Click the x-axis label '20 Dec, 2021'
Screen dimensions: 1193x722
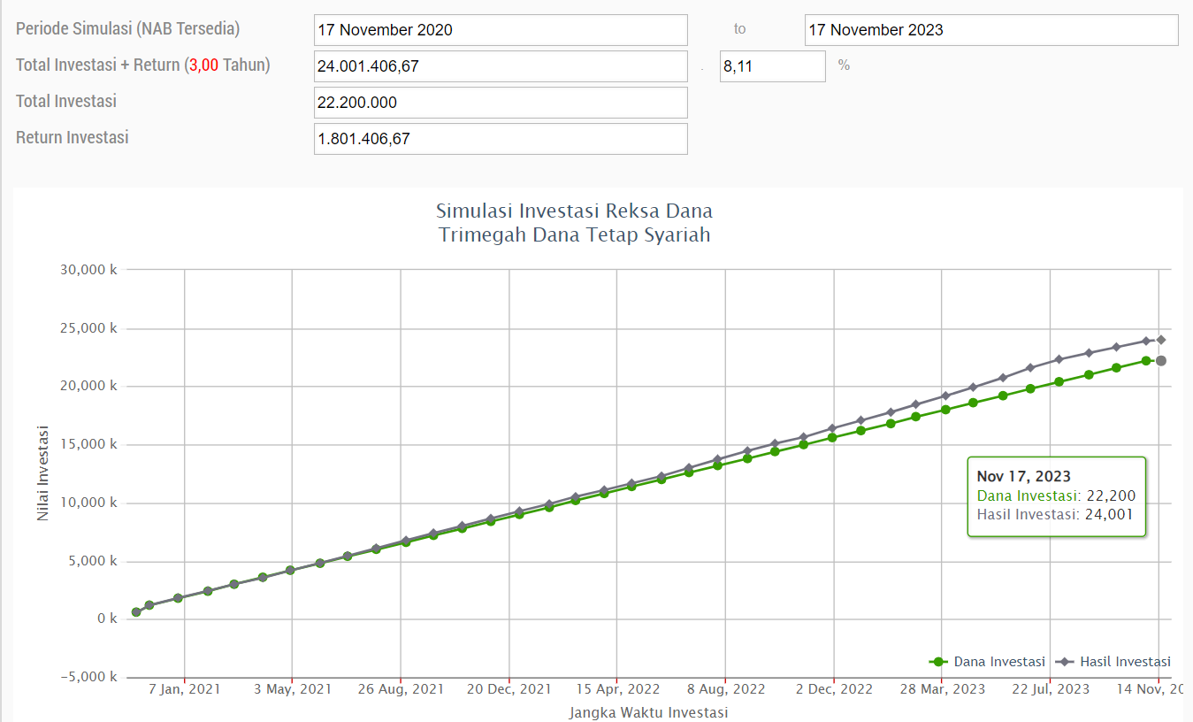pos(509,688)
